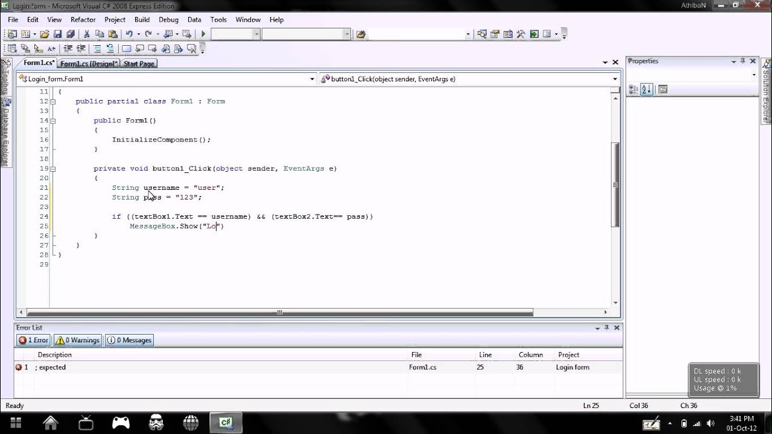The height and width of the screenshot is (434, 772).
Task: Click Display an object member list icon
Action: pyautogui.click(x=12, y=49)
